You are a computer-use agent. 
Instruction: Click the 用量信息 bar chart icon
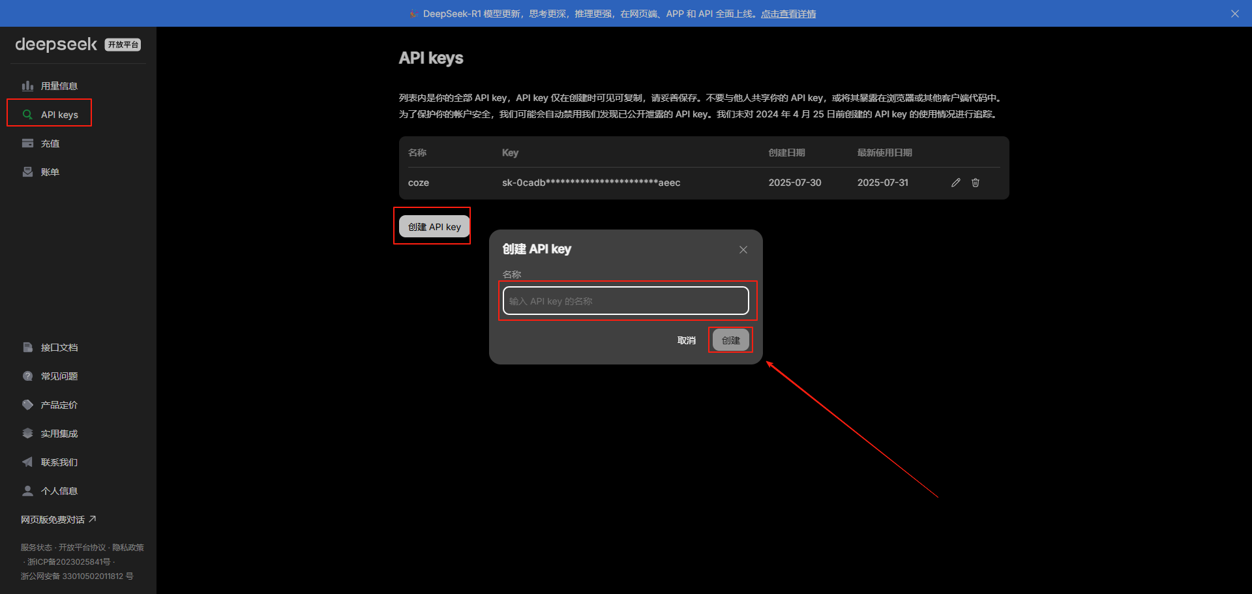point(27,86)
